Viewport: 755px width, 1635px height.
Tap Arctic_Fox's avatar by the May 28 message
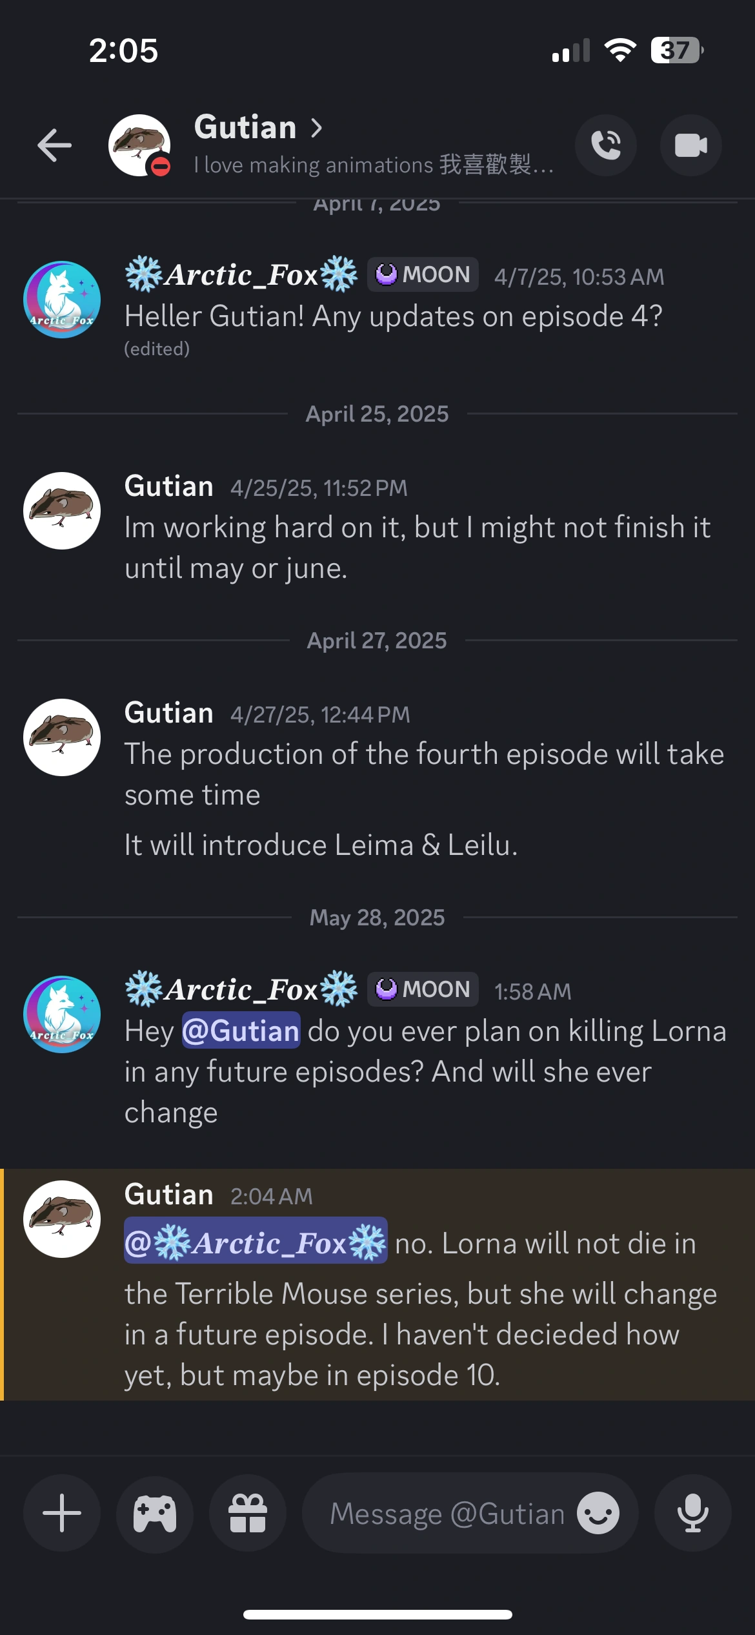pyautogui.click(x=61, y=1015)
